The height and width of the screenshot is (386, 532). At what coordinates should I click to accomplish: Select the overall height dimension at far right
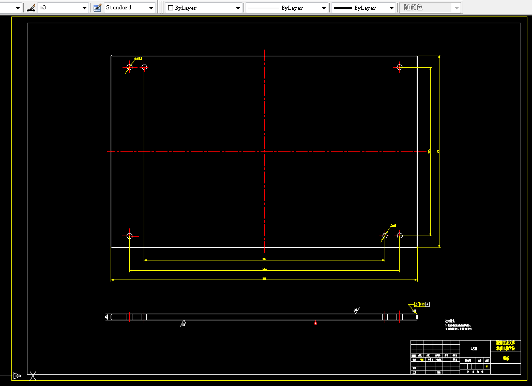point(439,151)
